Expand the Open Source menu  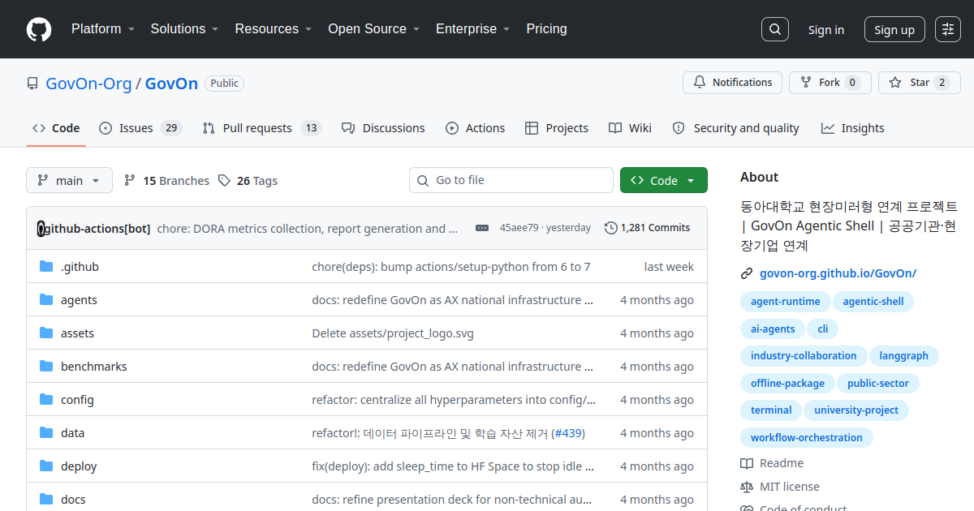click(373, 29)
